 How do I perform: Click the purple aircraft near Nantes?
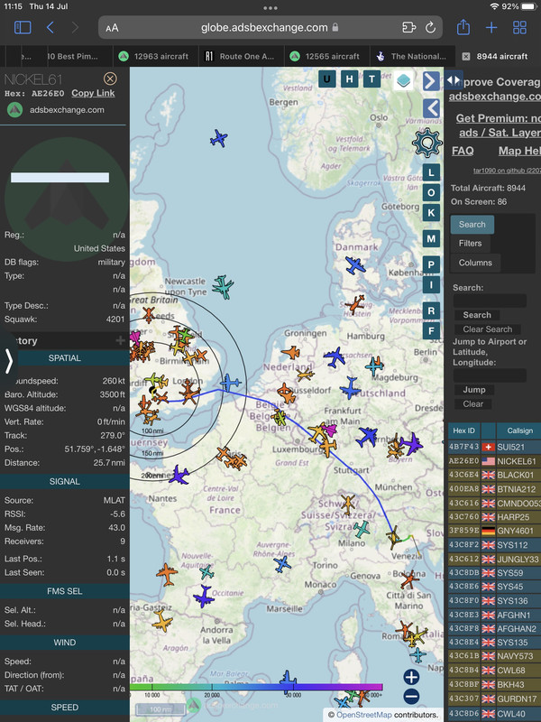click(x=179, y=475)
